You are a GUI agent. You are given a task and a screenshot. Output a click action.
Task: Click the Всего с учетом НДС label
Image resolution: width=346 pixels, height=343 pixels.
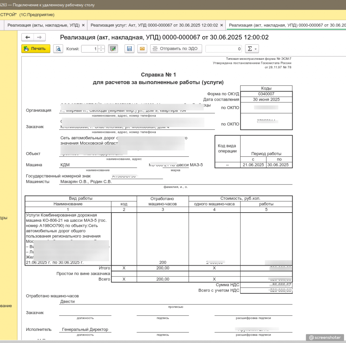coord(219,290)
